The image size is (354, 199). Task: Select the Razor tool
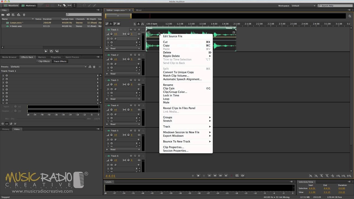click(64, 6)
